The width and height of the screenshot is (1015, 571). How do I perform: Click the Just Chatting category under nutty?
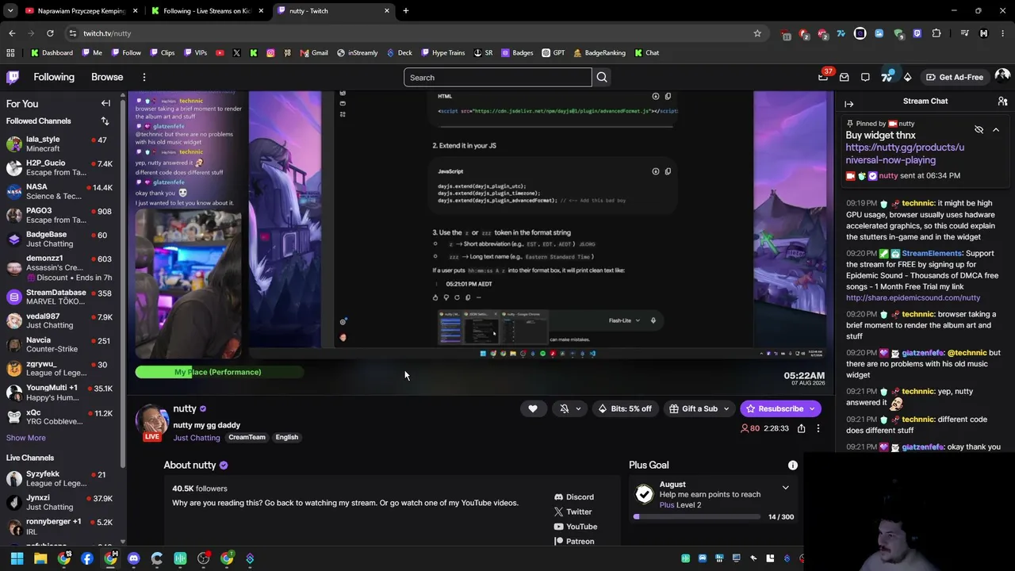[x=197, y=438]
